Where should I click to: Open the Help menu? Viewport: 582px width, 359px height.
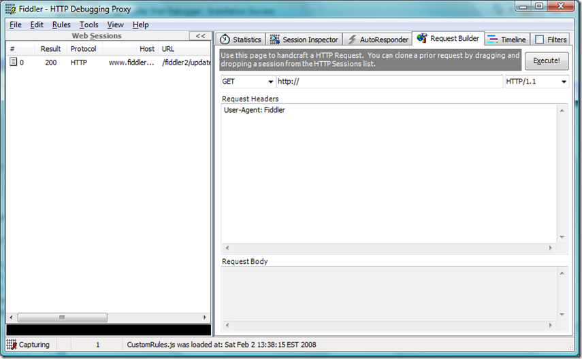coord(140,24)
